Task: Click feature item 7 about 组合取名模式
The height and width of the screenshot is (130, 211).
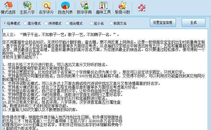Action: [63, 91]
